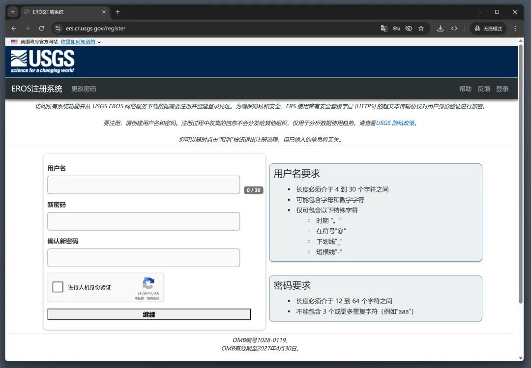
Task: Click the USGS logo
Action: pos(42,61)
